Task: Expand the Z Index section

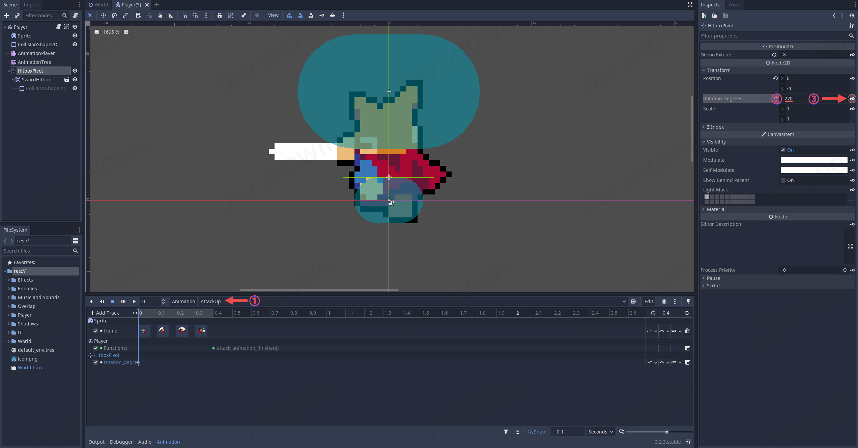Action: (x=715, y=127)
